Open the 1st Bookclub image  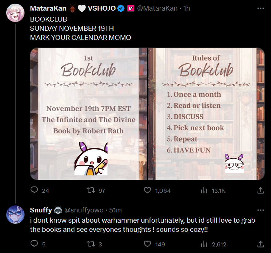point(88,114)
